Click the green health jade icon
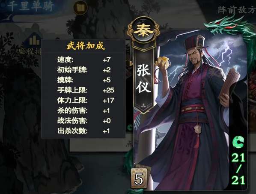The width and height of the screenshot is (256, 194). (x=238, y=142)
